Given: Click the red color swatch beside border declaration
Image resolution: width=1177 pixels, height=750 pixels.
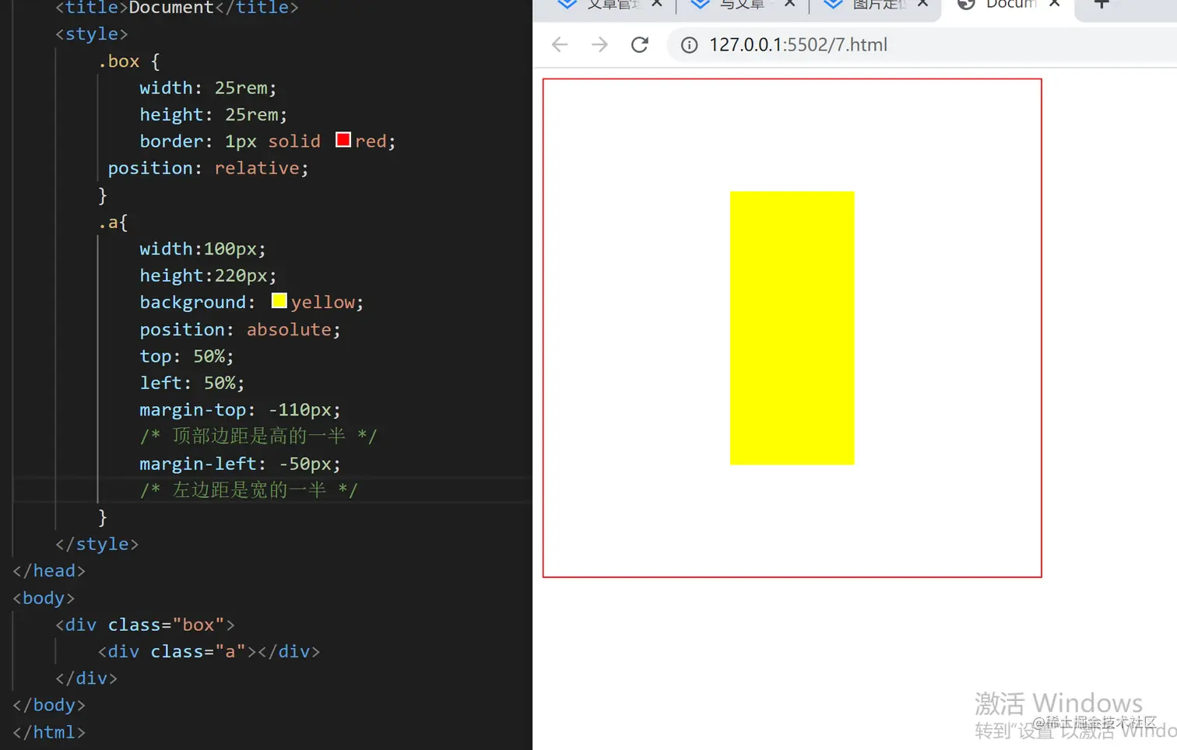Looking at the screenshot, I should tap(343, 139).
